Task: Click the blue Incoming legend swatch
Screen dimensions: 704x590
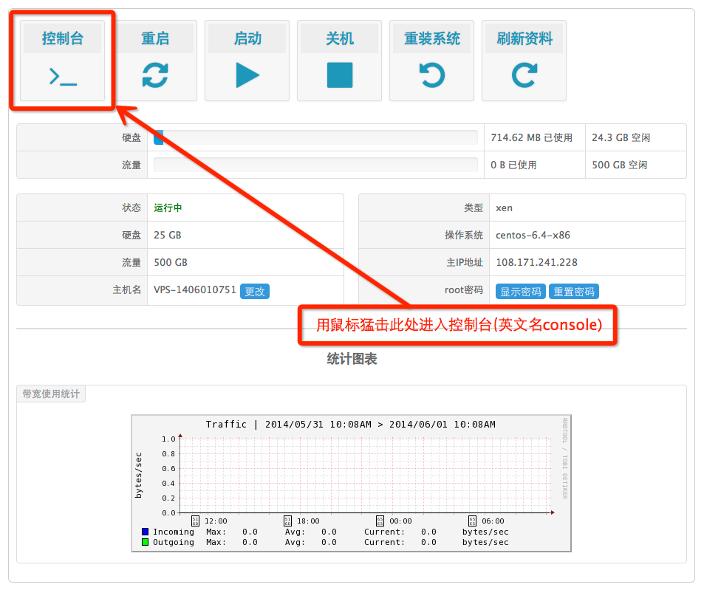Action: coord(146,532)
